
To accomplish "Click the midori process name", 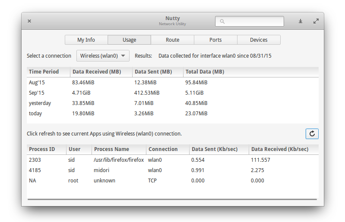I will (101, 170).
